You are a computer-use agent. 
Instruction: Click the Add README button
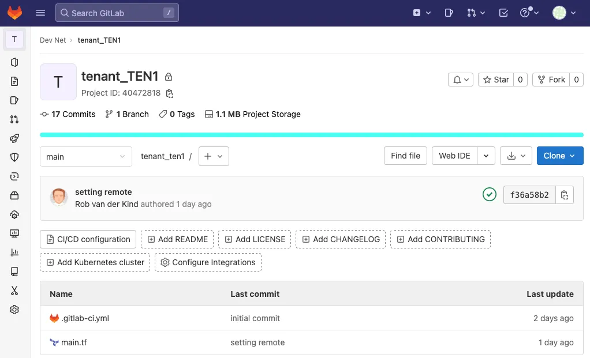coord(177,239)
